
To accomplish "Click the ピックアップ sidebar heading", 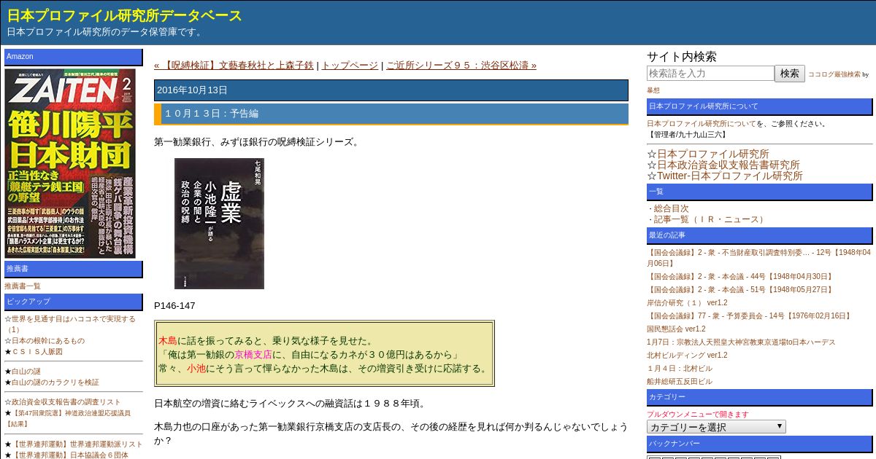I will tap(74, 302).
